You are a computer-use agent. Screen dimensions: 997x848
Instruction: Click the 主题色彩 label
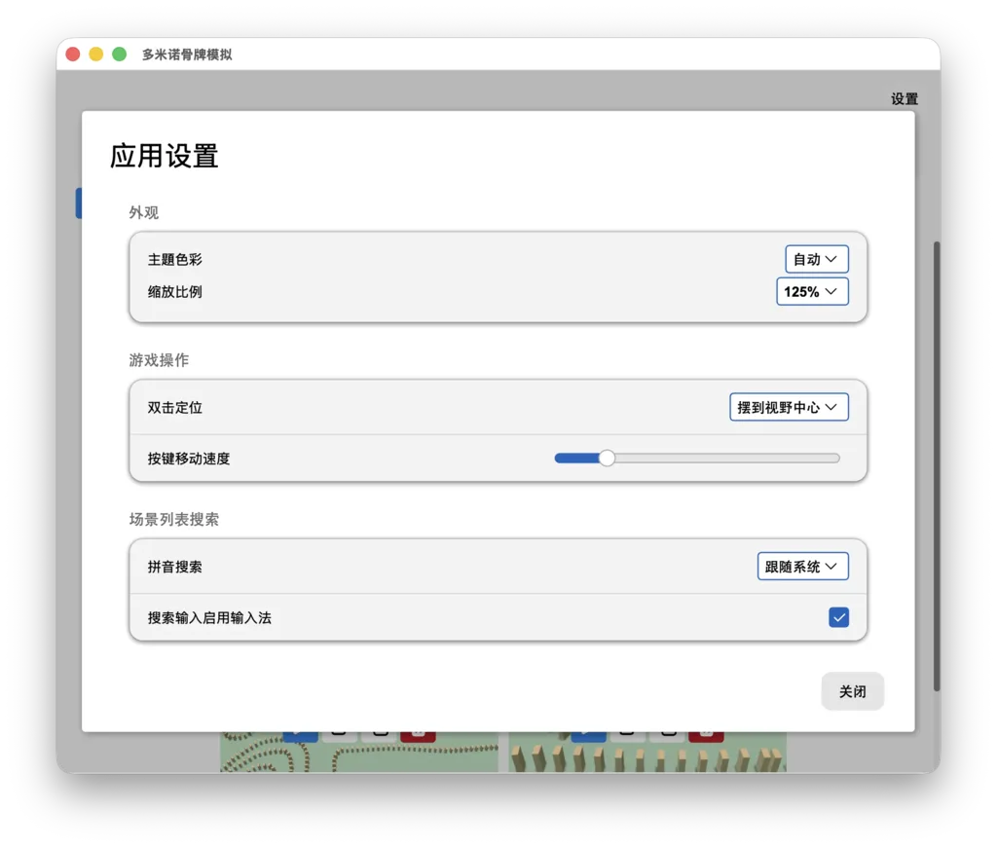[175, 259]
